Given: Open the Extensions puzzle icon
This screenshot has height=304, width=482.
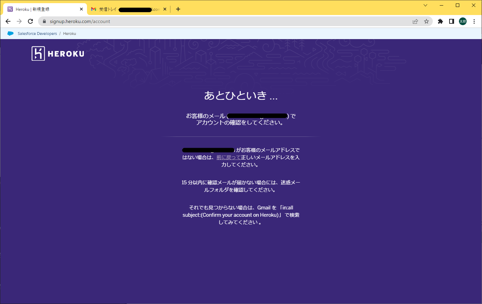Looking at the screenshot, I should 440,21.
